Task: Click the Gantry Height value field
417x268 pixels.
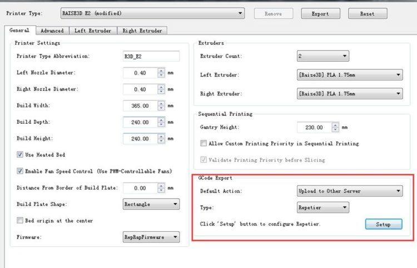Action: 314,128
